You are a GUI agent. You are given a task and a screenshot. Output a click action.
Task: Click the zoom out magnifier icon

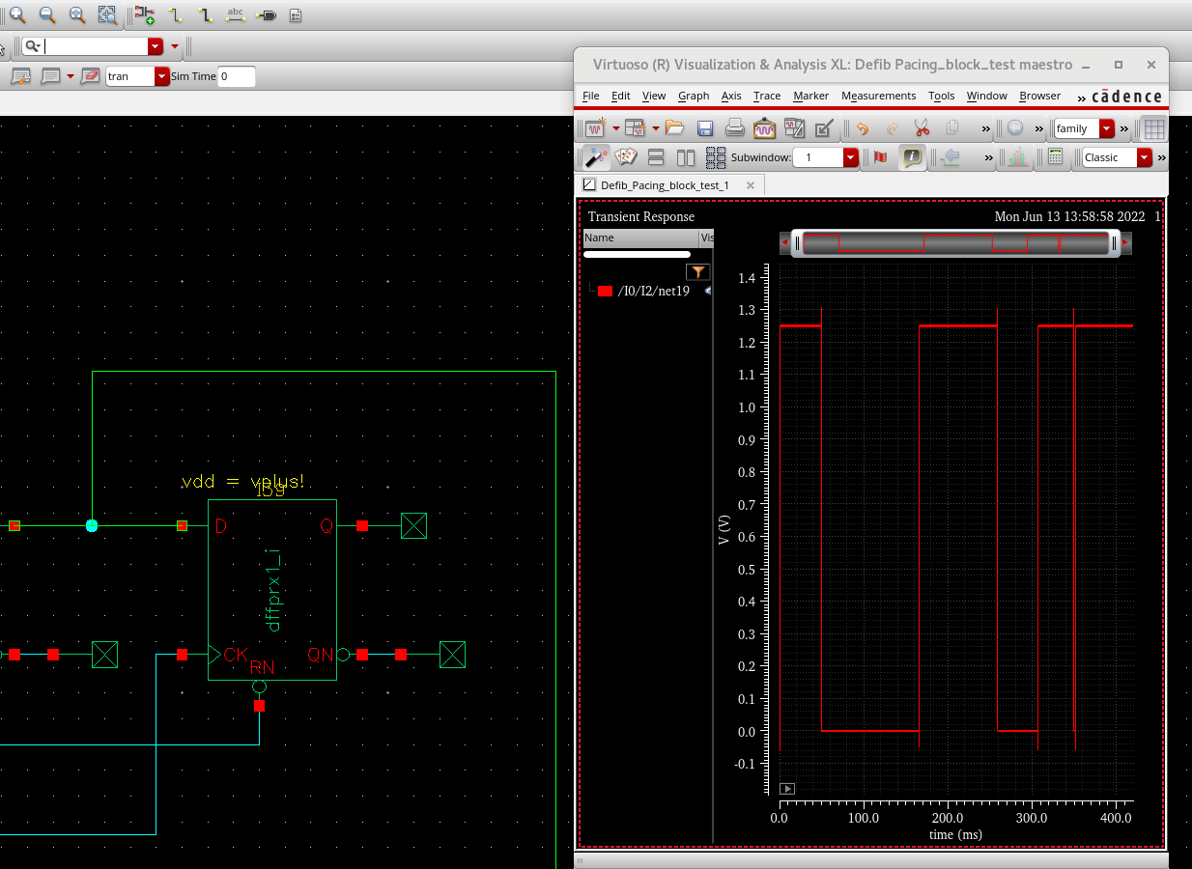[46, 14]
